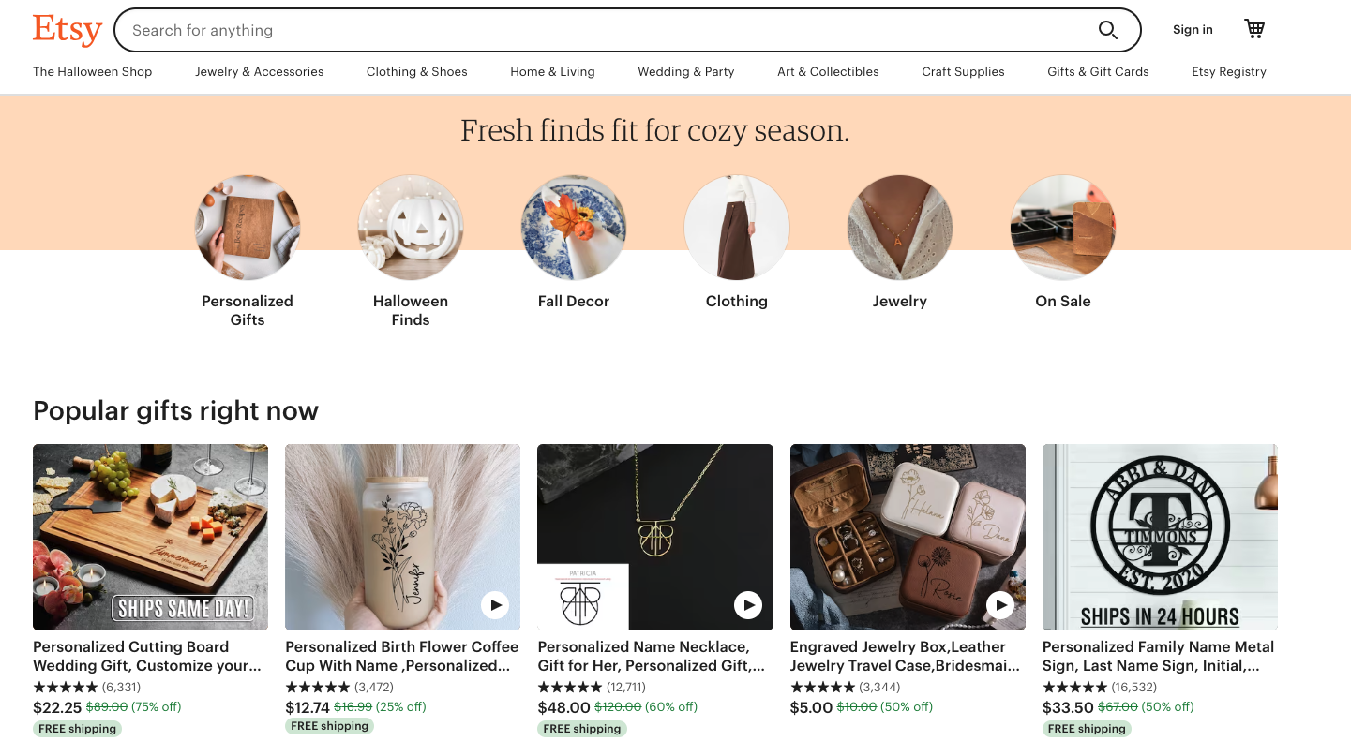Open the Etsy Registry page
Image resolution: width=1351 pixels, height=756 pixels.
coord(1228,71)
